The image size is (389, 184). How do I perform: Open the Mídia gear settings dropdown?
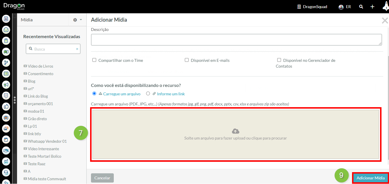(x=77, y=20)
